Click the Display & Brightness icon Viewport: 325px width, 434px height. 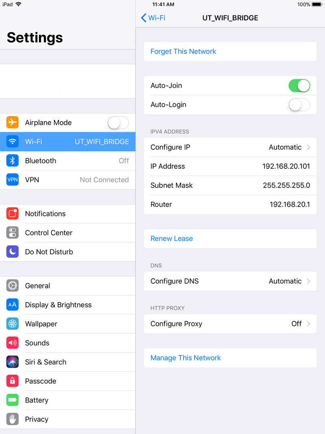click(12, 305)
